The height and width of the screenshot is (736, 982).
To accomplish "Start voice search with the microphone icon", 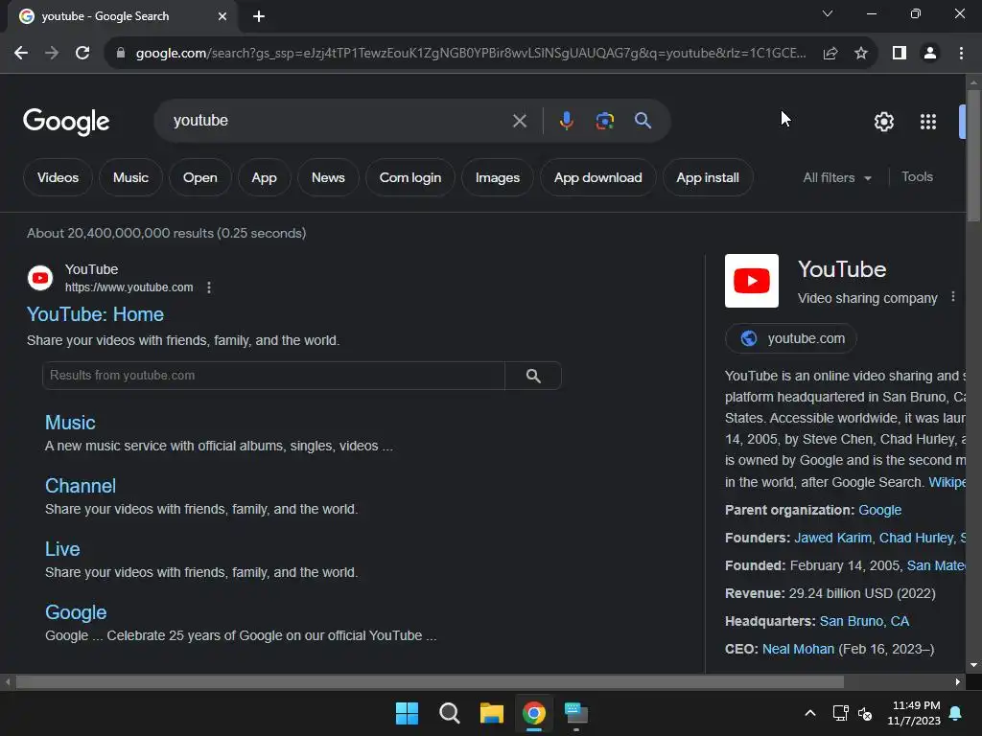I will coord(566,121).
